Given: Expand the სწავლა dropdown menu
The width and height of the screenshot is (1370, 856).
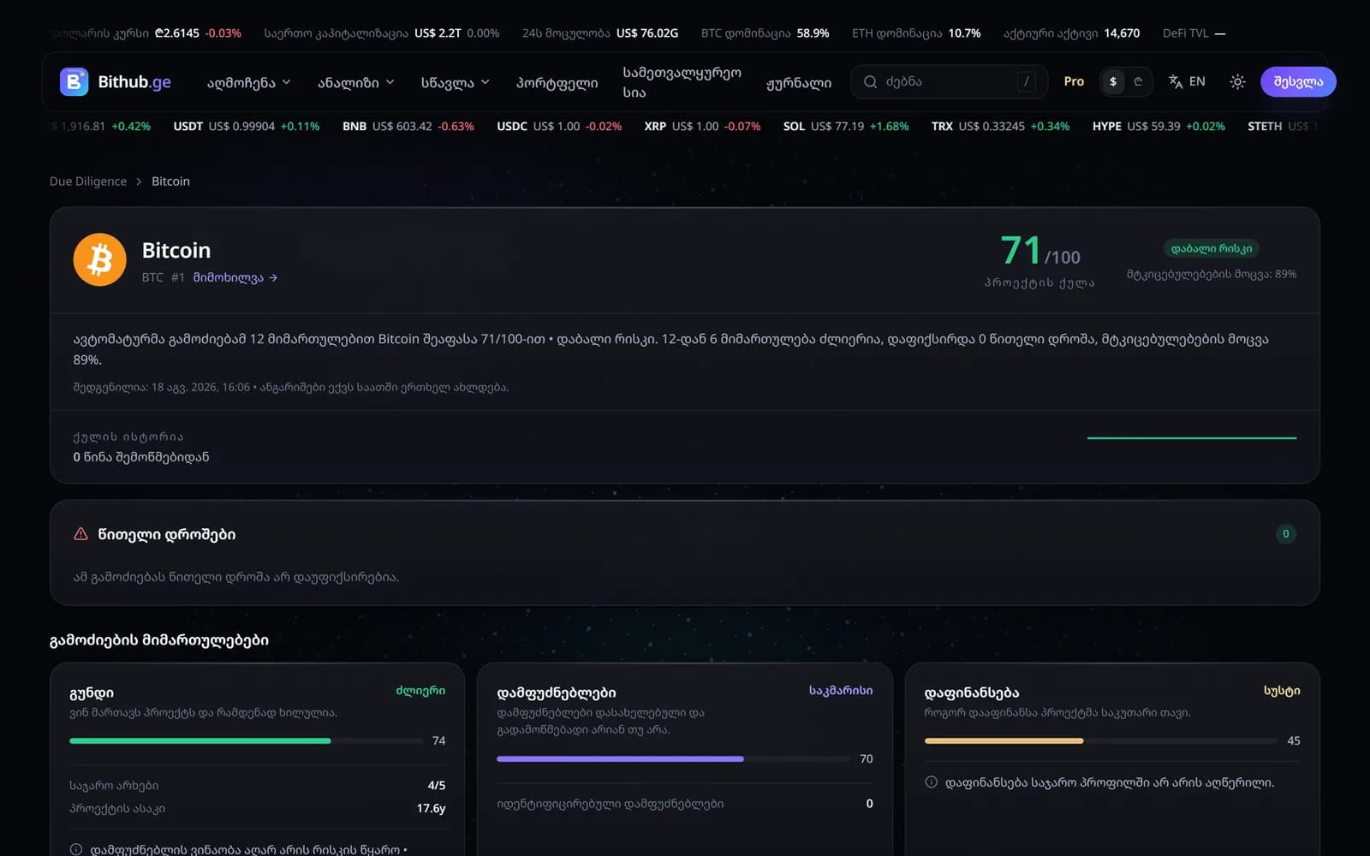Looking at the screenshot, I should pyautogui.click(x=455, y=82).
